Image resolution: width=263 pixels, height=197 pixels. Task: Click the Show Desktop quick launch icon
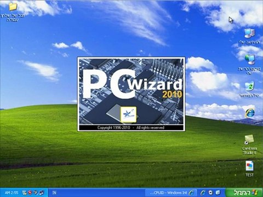pyautogui.click(x=218, y=193)
